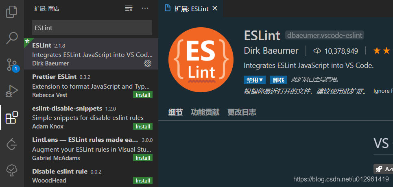Install LintLens extension
This screenshot has width=393, height=187.
point(143,158)
